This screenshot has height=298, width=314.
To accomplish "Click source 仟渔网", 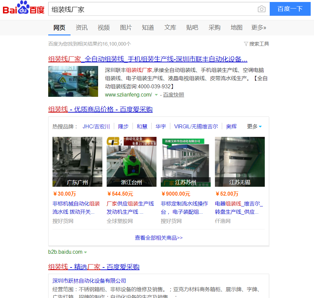I will (x=223, y=221).
